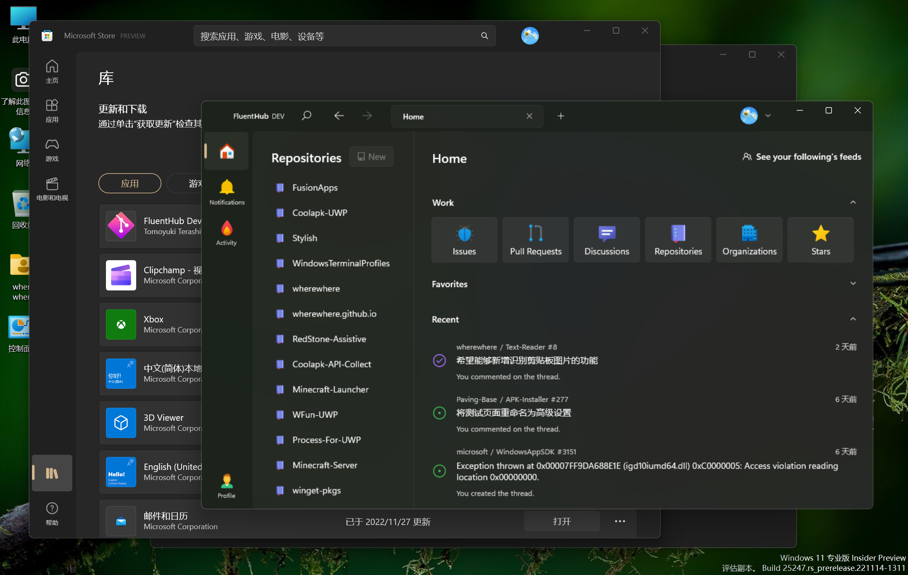Open the Discussions work tile
This screenshot has width=908, height=575.
607,240
